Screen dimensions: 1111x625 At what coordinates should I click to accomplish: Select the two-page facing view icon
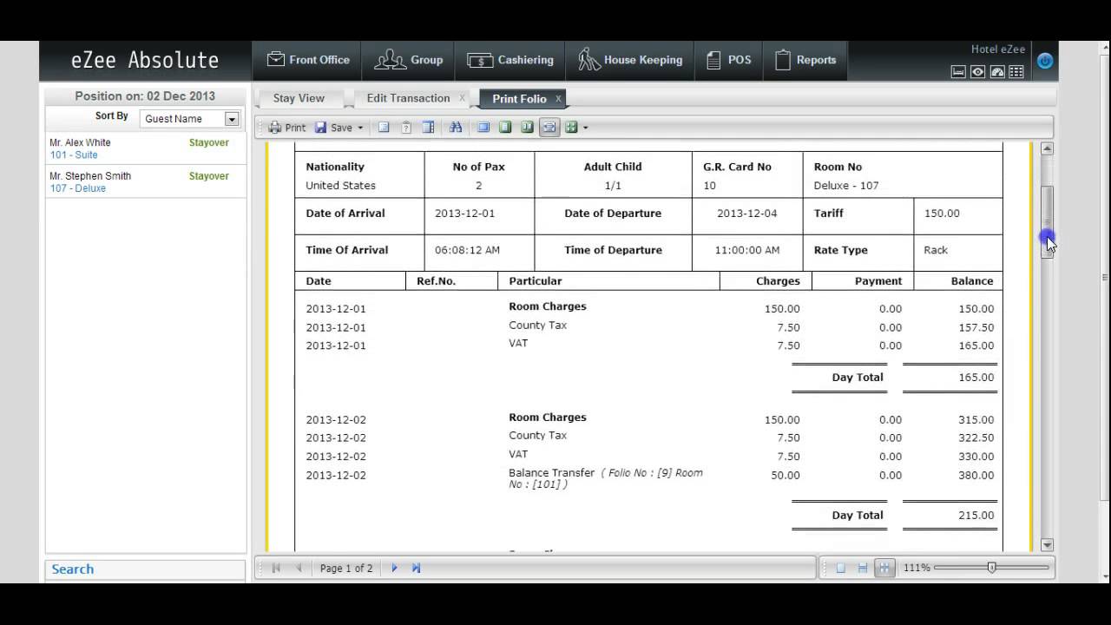click(527, 128)
